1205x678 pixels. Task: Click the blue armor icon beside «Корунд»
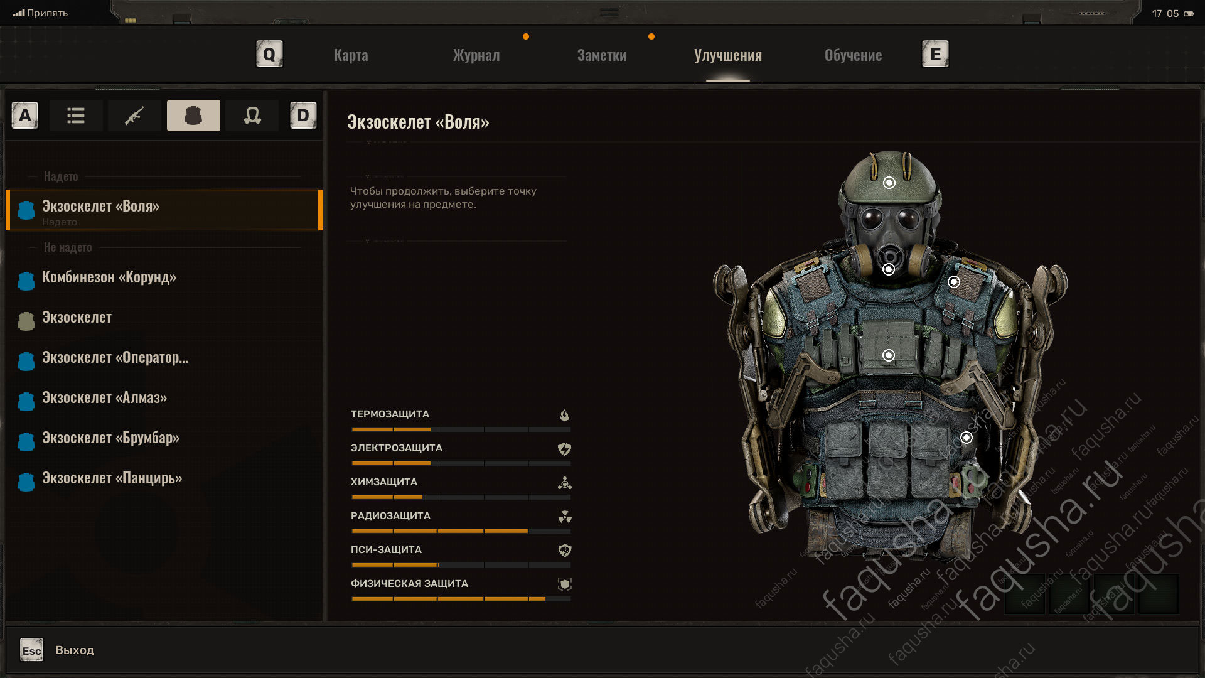click(x=26, y=281)
